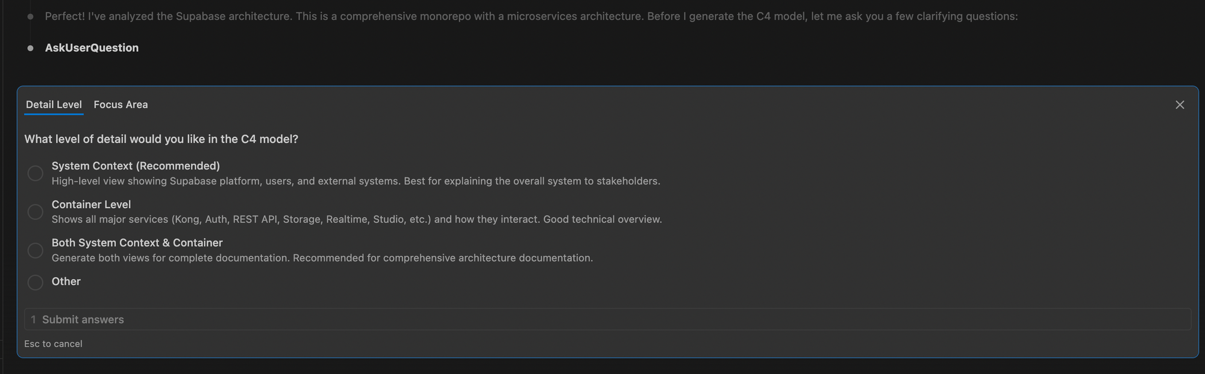Click the "System Context (Recommended)" option title
This screenshot has height=374, width=1205.
click(136, 166)
